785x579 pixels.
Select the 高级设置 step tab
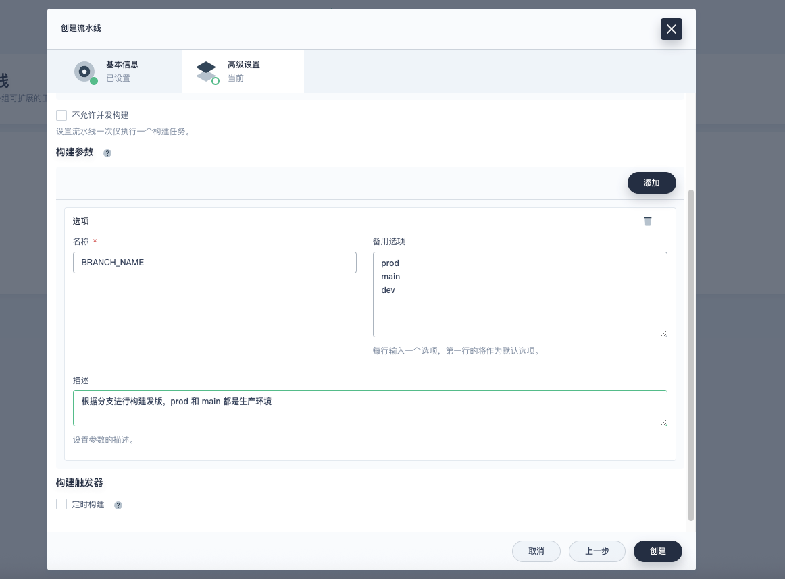click(243, 71)
